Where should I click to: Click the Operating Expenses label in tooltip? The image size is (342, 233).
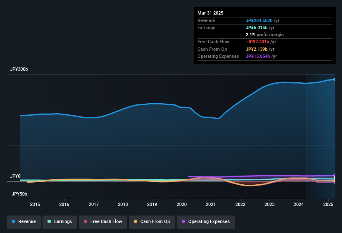(x=218, y=57)
